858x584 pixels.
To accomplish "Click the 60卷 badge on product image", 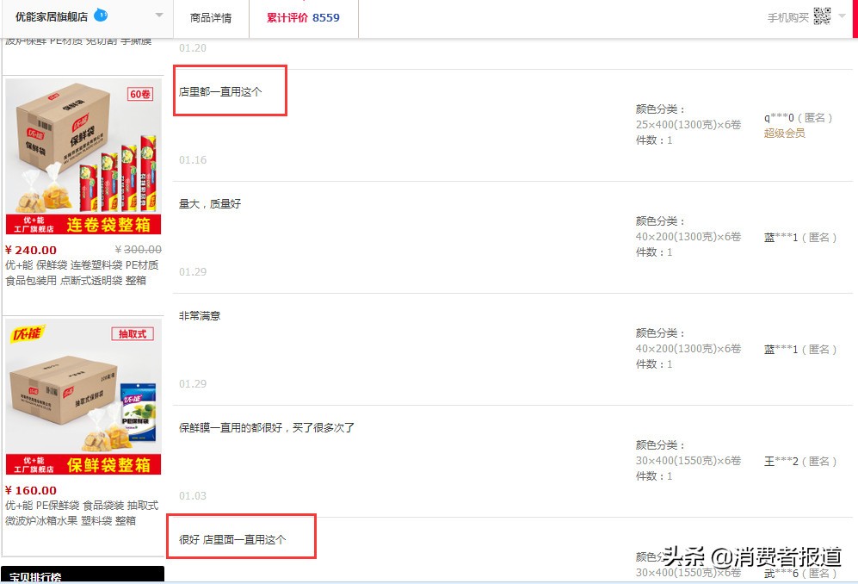I will click(x=140, y=94).
